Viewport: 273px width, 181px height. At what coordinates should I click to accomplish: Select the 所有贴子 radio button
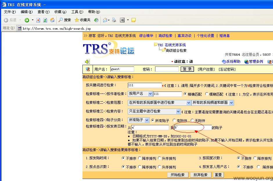click(153, 120)
